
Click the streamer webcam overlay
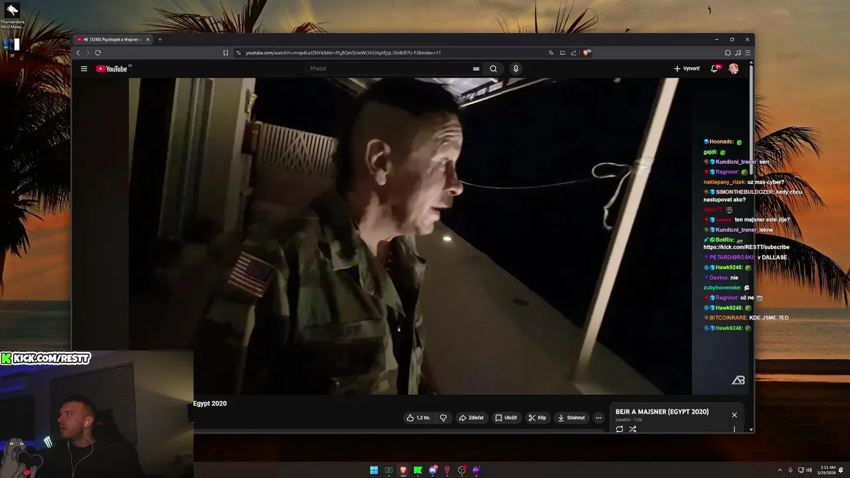[97, 414]
